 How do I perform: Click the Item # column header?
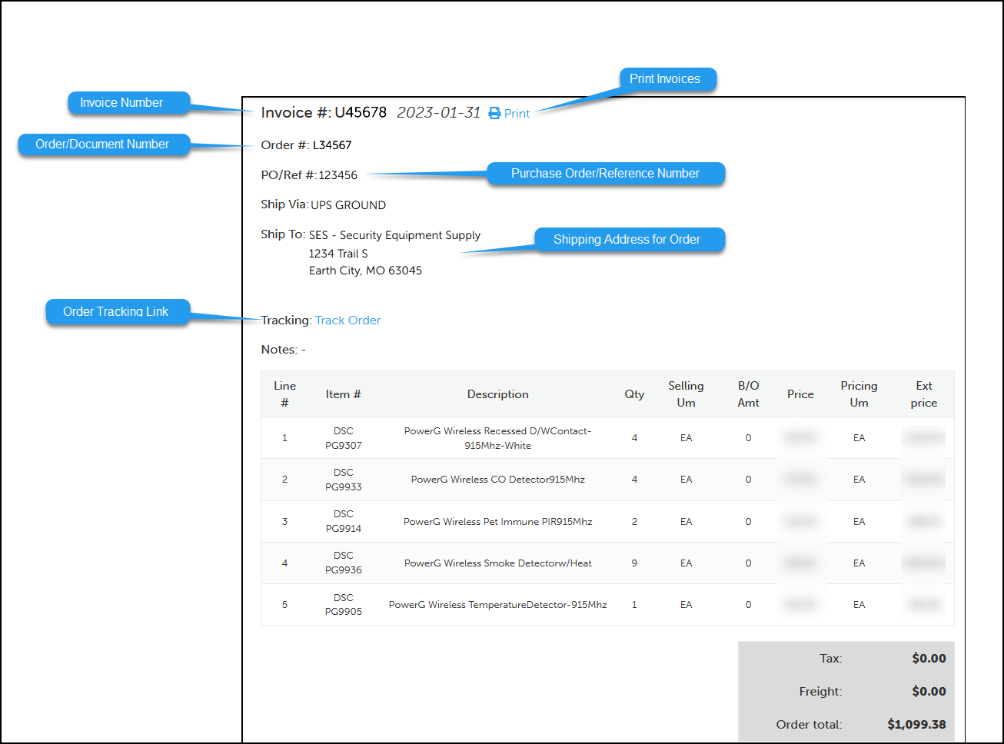[x=343, y=394]
